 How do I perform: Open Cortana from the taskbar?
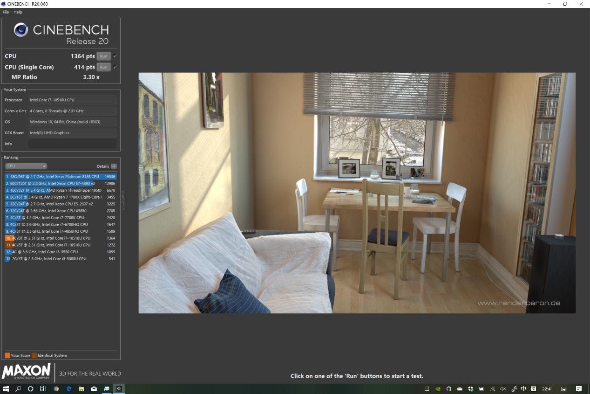click(31, 388)
